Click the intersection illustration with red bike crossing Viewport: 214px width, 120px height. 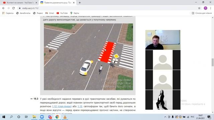point(88,57)
